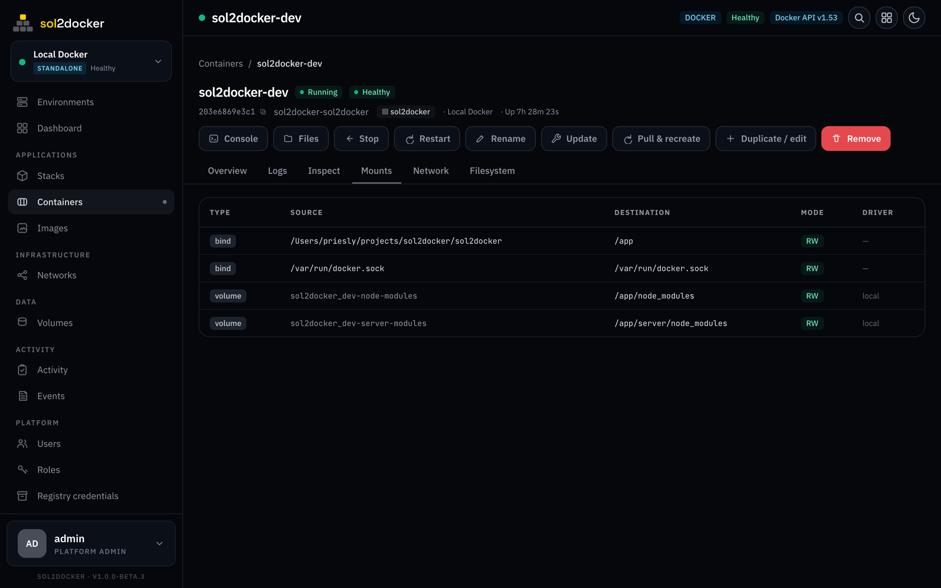Image resolution: width=941 pixels, height=588 pixels.
Task: Open container Files browser
Action: [301, 139]
